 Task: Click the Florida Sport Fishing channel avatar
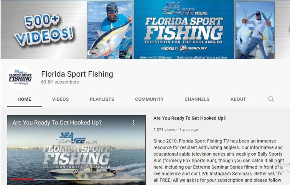click(20, 77)
